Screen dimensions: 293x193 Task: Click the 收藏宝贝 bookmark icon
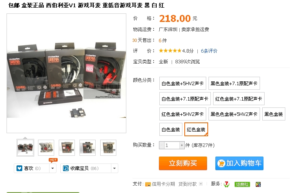tap(66, 168)
